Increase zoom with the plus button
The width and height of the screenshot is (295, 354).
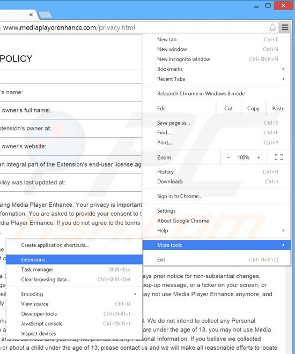click(259, 157)
